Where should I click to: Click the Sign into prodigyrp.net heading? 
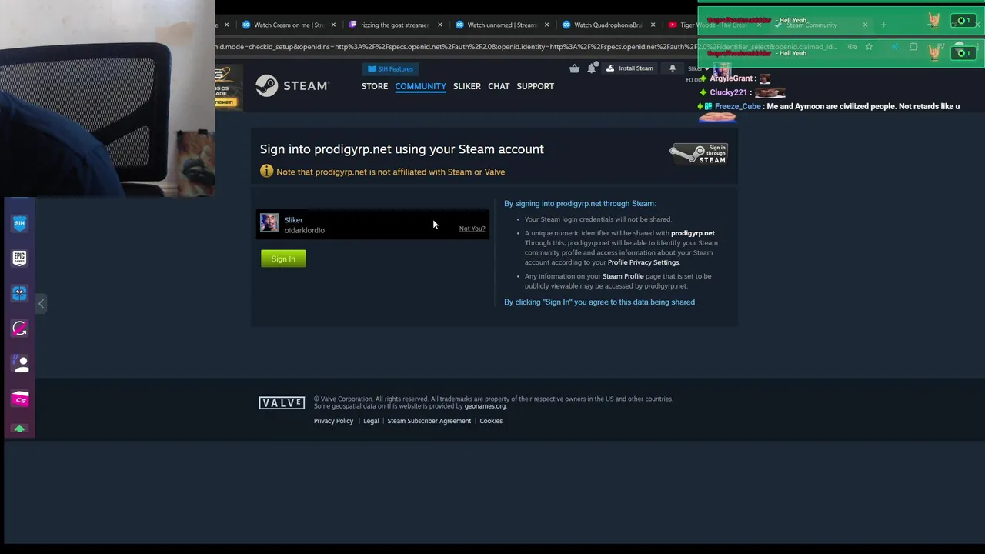pos(402,149)
